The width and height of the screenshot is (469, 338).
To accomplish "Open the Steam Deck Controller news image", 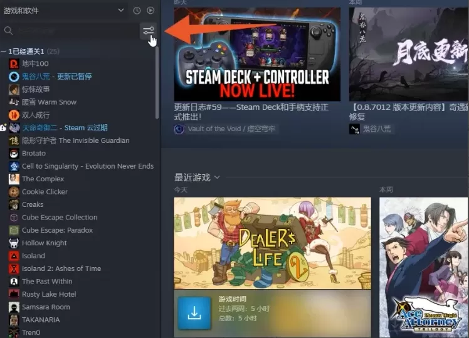I will tap(257, 54).
